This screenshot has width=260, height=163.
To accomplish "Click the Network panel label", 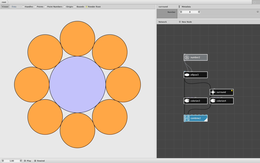I will [162, 22].
